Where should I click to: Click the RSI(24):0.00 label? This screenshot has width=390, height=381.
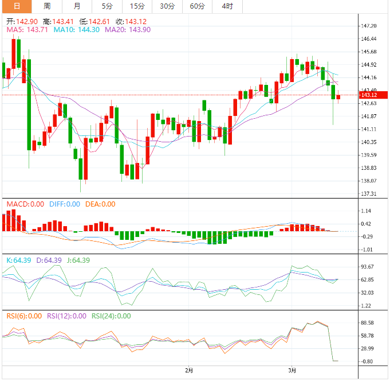(x=111, y=316)
